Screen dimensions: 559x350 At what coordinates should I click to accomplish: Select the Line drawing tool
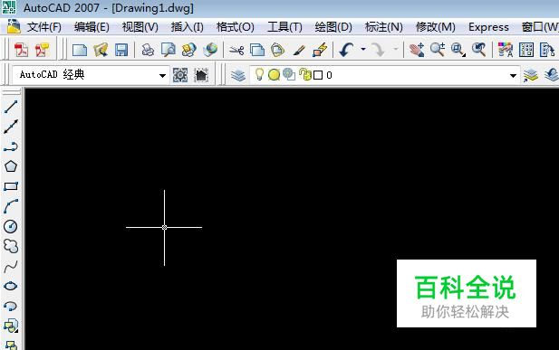coord(11,107)
